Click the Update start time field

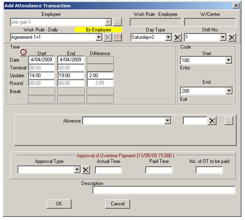(x=42, y=76)
